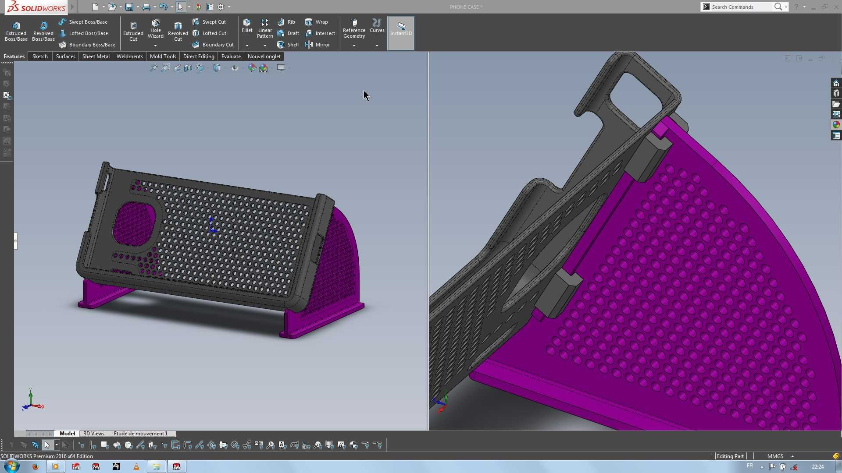Activate the Revolved Cut tool
This screenshot has width=842, height=473.
click(x=178, y=31)
